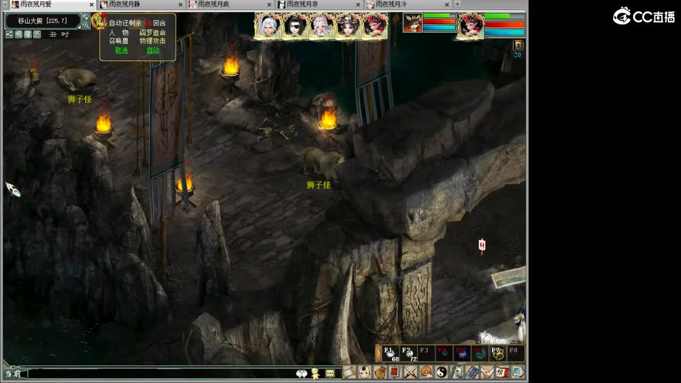The height and width of the screenshot is (383, 681).
Task: Use the F4 shortcut skill slot
Action: tap(444, 353)
